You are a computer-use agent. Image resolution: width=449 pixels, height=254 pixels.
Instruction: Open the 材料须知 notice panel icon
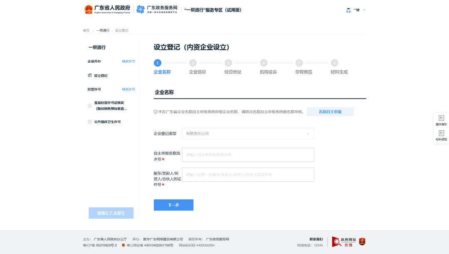[442, 134]
